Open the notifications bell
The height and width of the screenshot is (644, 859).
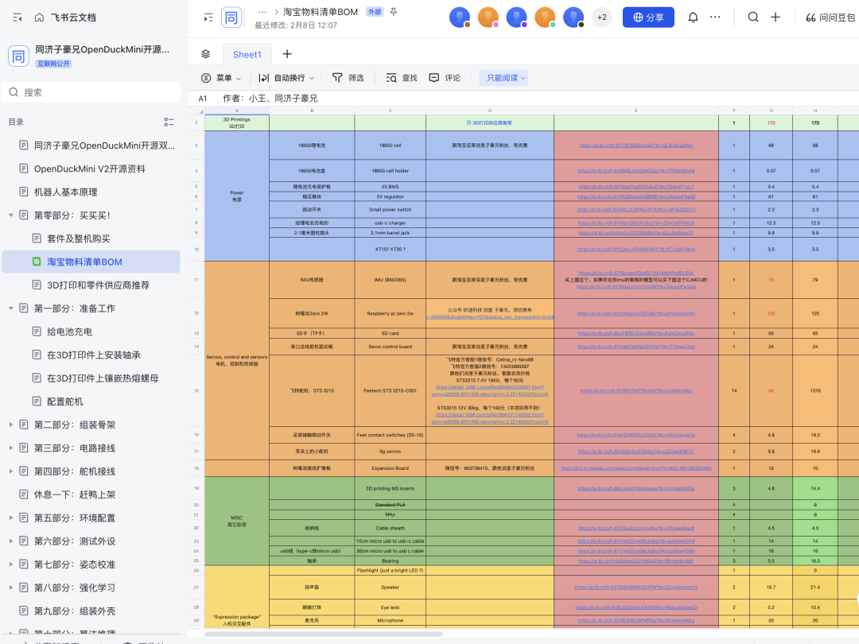pyautogui.click(x=693, y=17)
